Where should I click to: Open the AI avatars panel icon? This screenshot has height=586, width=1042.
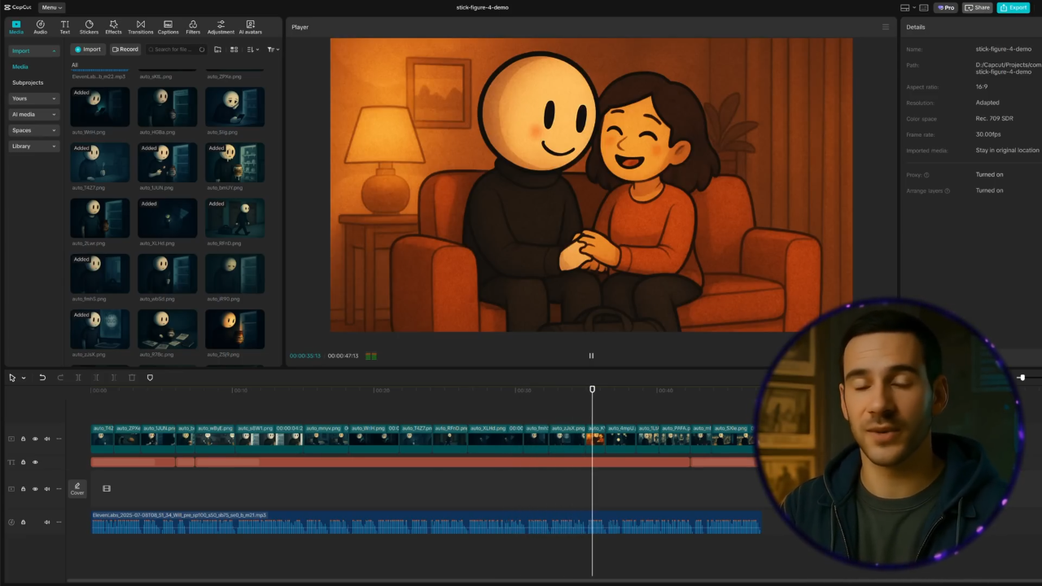coord(250,27)
